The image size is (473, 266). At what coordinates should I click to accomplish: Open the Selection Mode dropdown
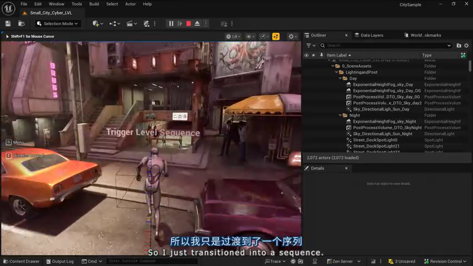point(58,23)
